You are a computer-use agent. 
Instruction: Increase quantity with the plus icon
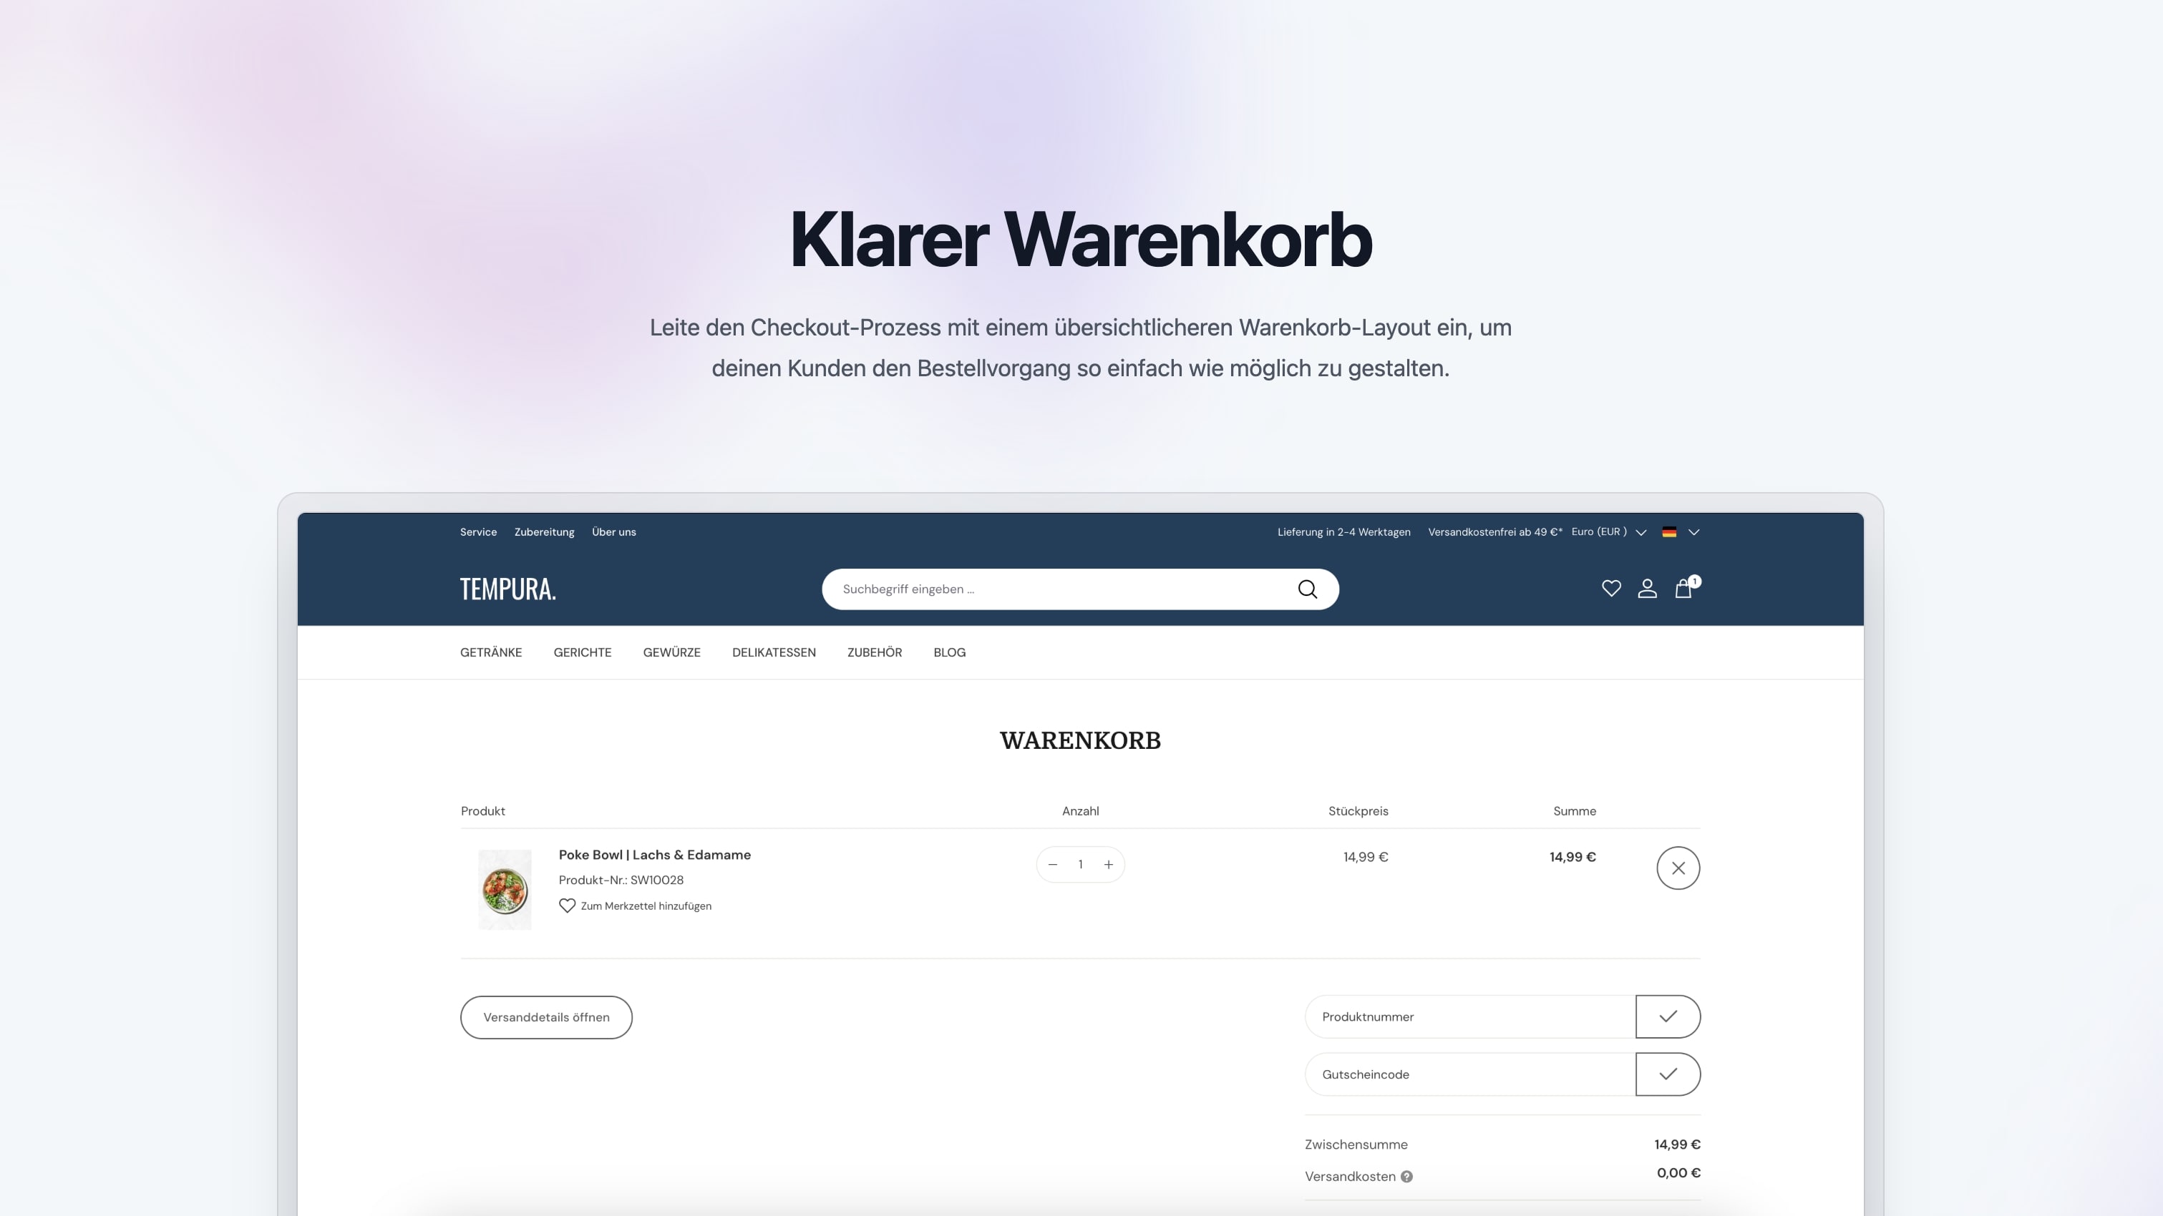pyautogui.click(x=1109, y=864)
